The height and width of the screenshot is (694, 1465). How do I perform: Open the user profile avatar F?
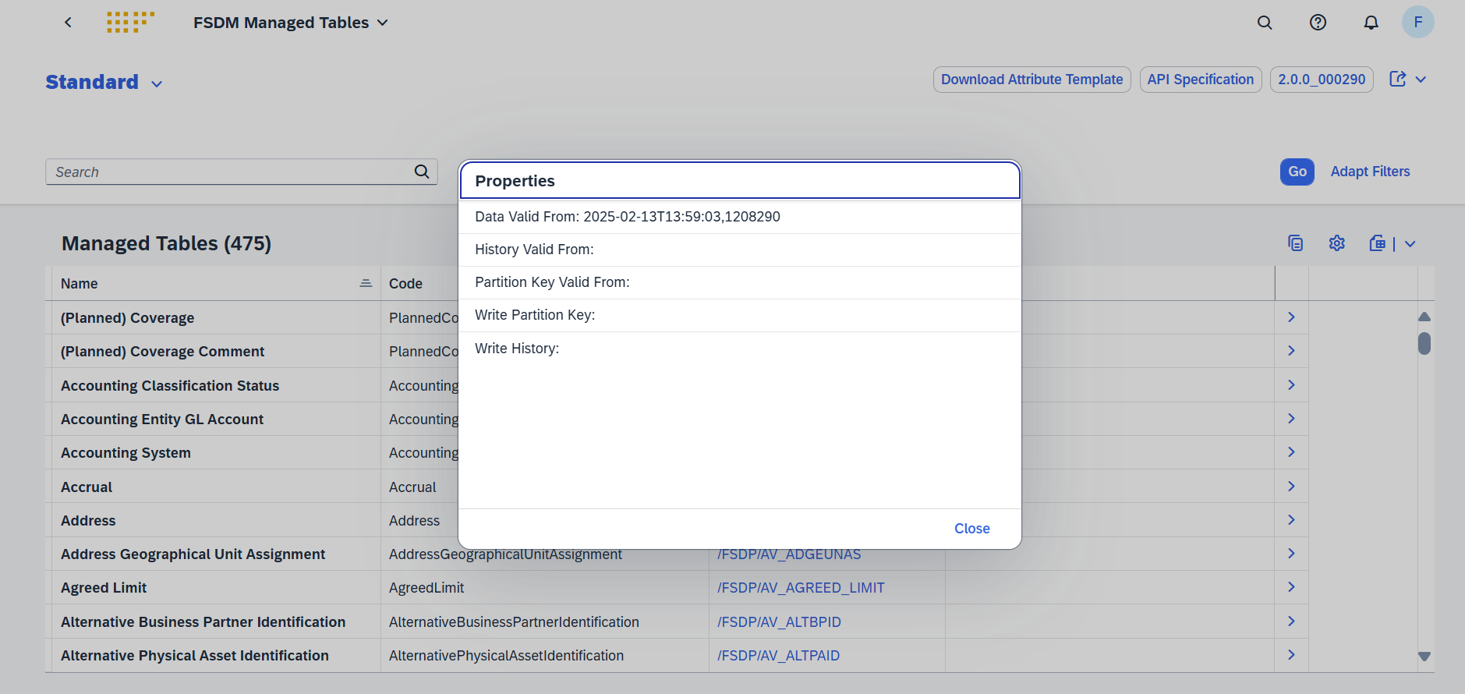(1417, 22)
